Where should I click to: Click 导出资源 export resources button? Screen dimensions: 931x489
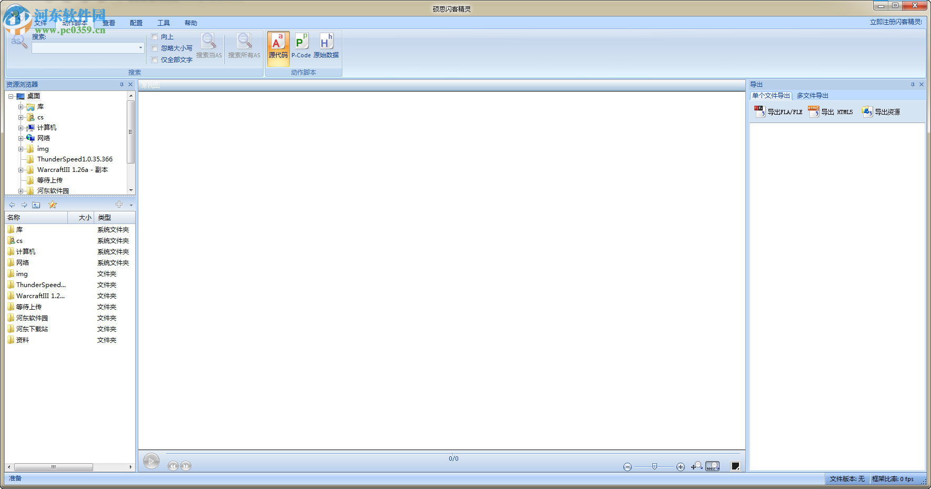pos(881,111)
